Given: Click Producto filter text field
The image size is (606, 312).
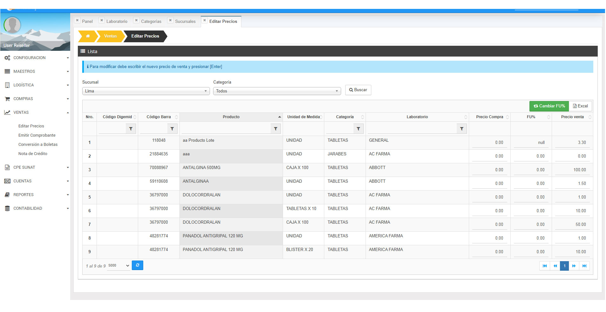Looking at the screenshot, I should (x=226, y=129).
